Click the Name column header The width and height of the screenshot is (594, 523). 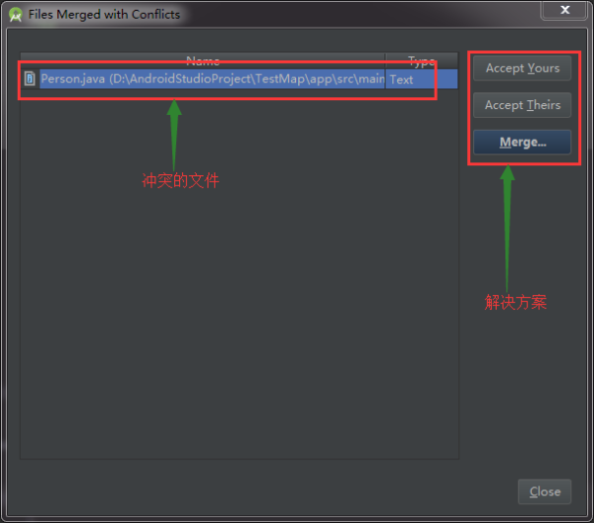pyautogui.click(x=203, y=60)
